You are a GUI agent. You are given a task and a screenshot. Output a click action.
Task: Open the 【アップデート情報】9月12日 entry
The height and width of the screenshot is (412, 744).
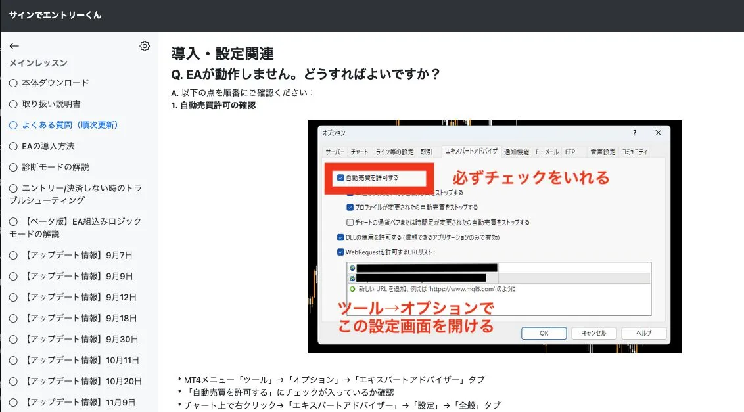tap(79, 297)
